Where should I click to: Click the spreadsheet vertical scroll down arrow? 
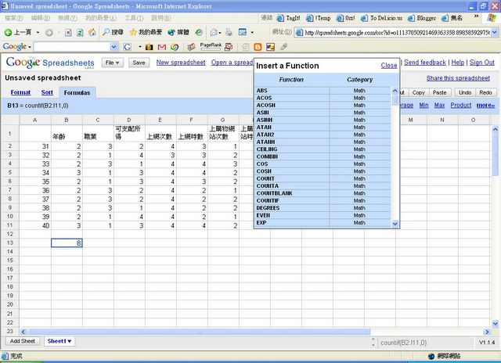[x=495, y=324]
